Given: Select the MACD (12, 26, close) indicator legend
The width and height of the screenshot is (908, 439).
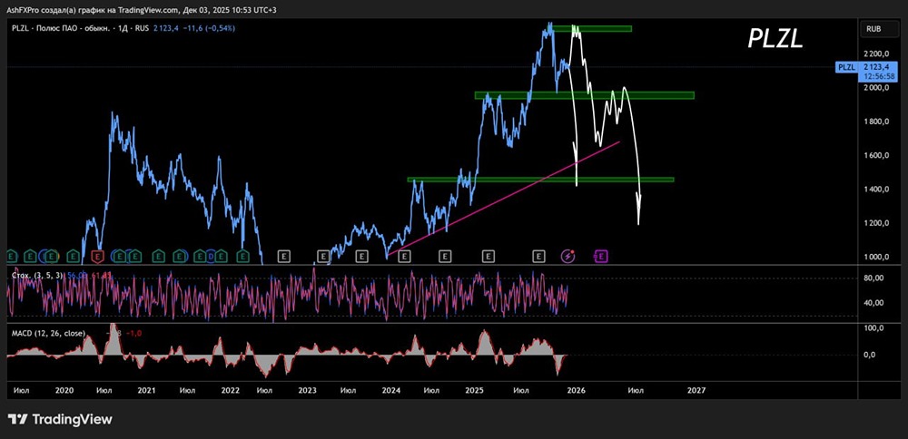Looking at the screenshot, I should click(48, 333).
